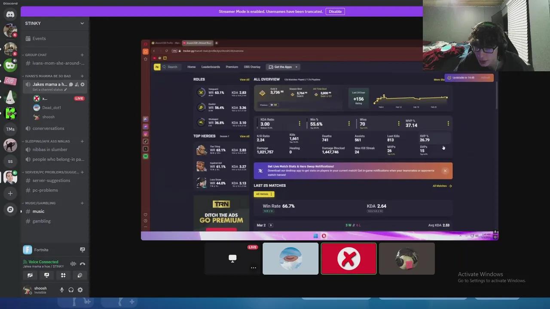Open All Matches link in stream
The image size is (550, 309).
[x=442, y=186]
